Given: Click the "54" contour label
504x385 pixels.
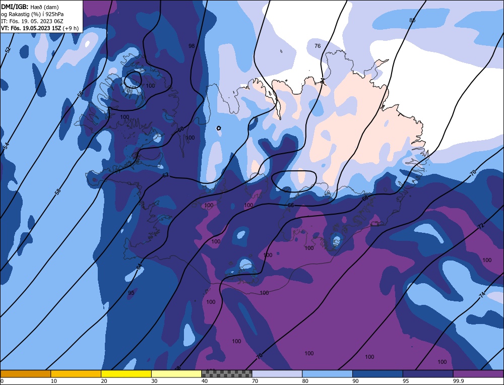Looking at the screenshot, I should [x=6, y=146].
